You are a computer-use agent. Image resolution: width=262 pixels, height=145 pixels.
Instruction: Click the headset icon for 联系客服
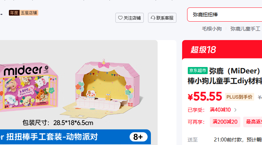point(153,18)
